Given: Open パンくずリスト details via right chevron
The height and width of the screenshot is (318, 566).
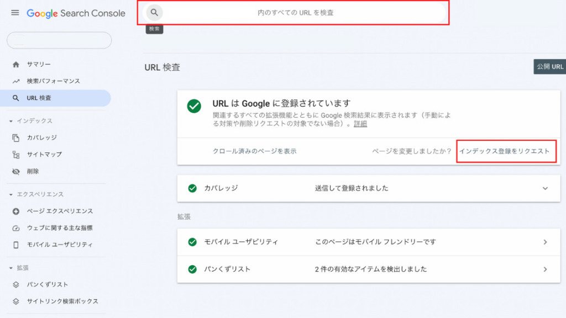Looking at the screenshot, I should (x=545, y=269).
